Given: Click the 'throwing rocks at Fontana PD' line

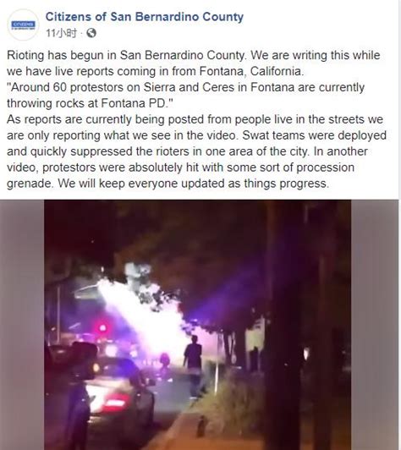Looking at the screenshot, I should [91, 103].
